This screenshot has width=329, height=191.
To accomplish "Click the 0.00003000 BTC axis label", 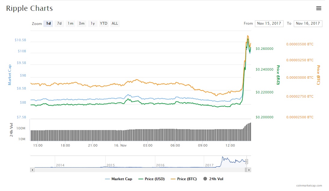I will point(300,77).
